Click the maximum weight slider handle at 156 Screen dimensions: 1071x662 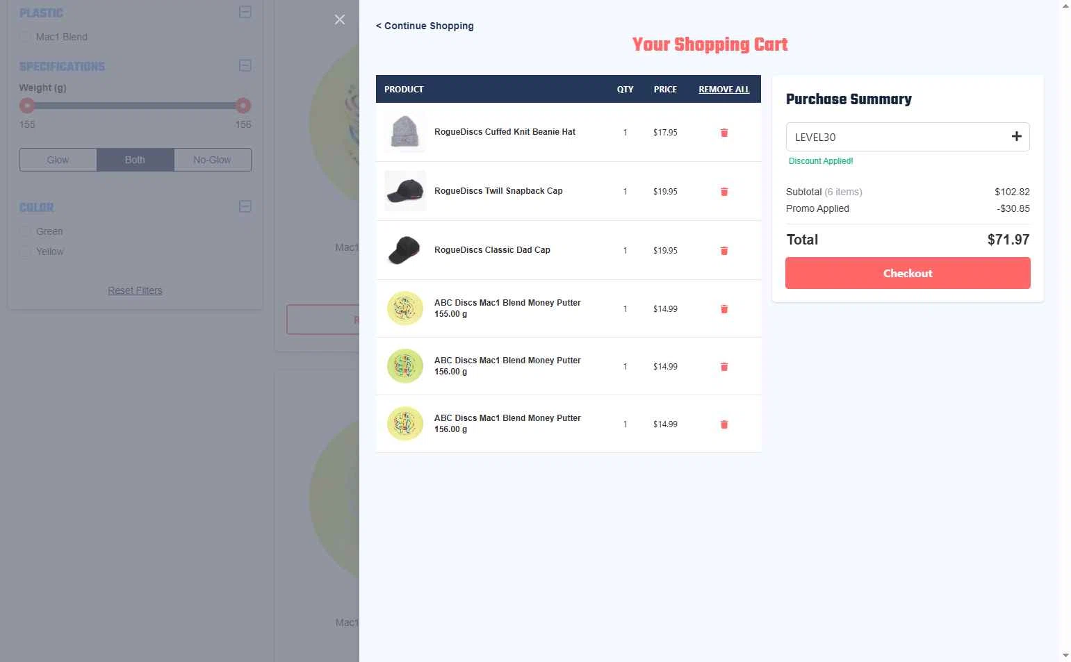click(243, 106)
